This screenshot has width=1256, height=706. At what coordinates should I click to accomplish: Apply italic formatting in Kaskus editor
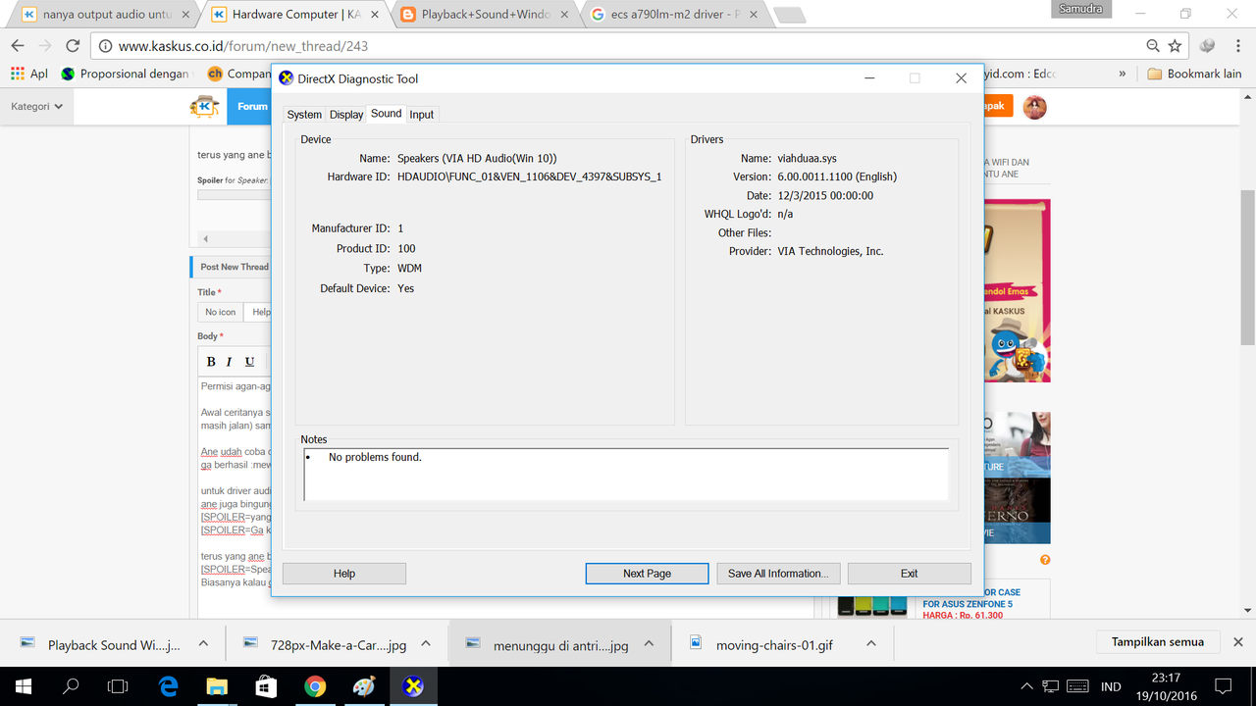coord(230,362)
